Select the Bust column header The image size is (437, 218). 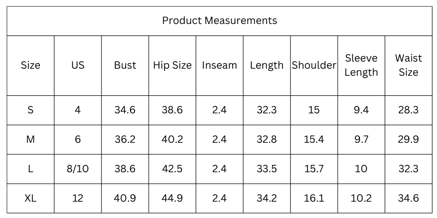[x=125, y=65]
